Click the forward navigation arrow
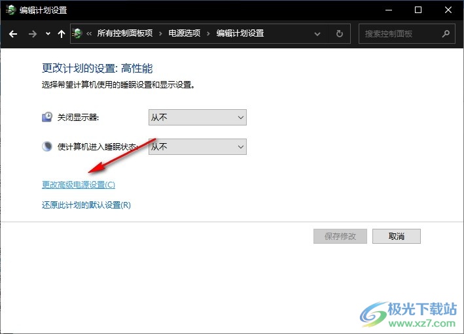The width and height of the screenshot is (464, 334). coord(32,34)
